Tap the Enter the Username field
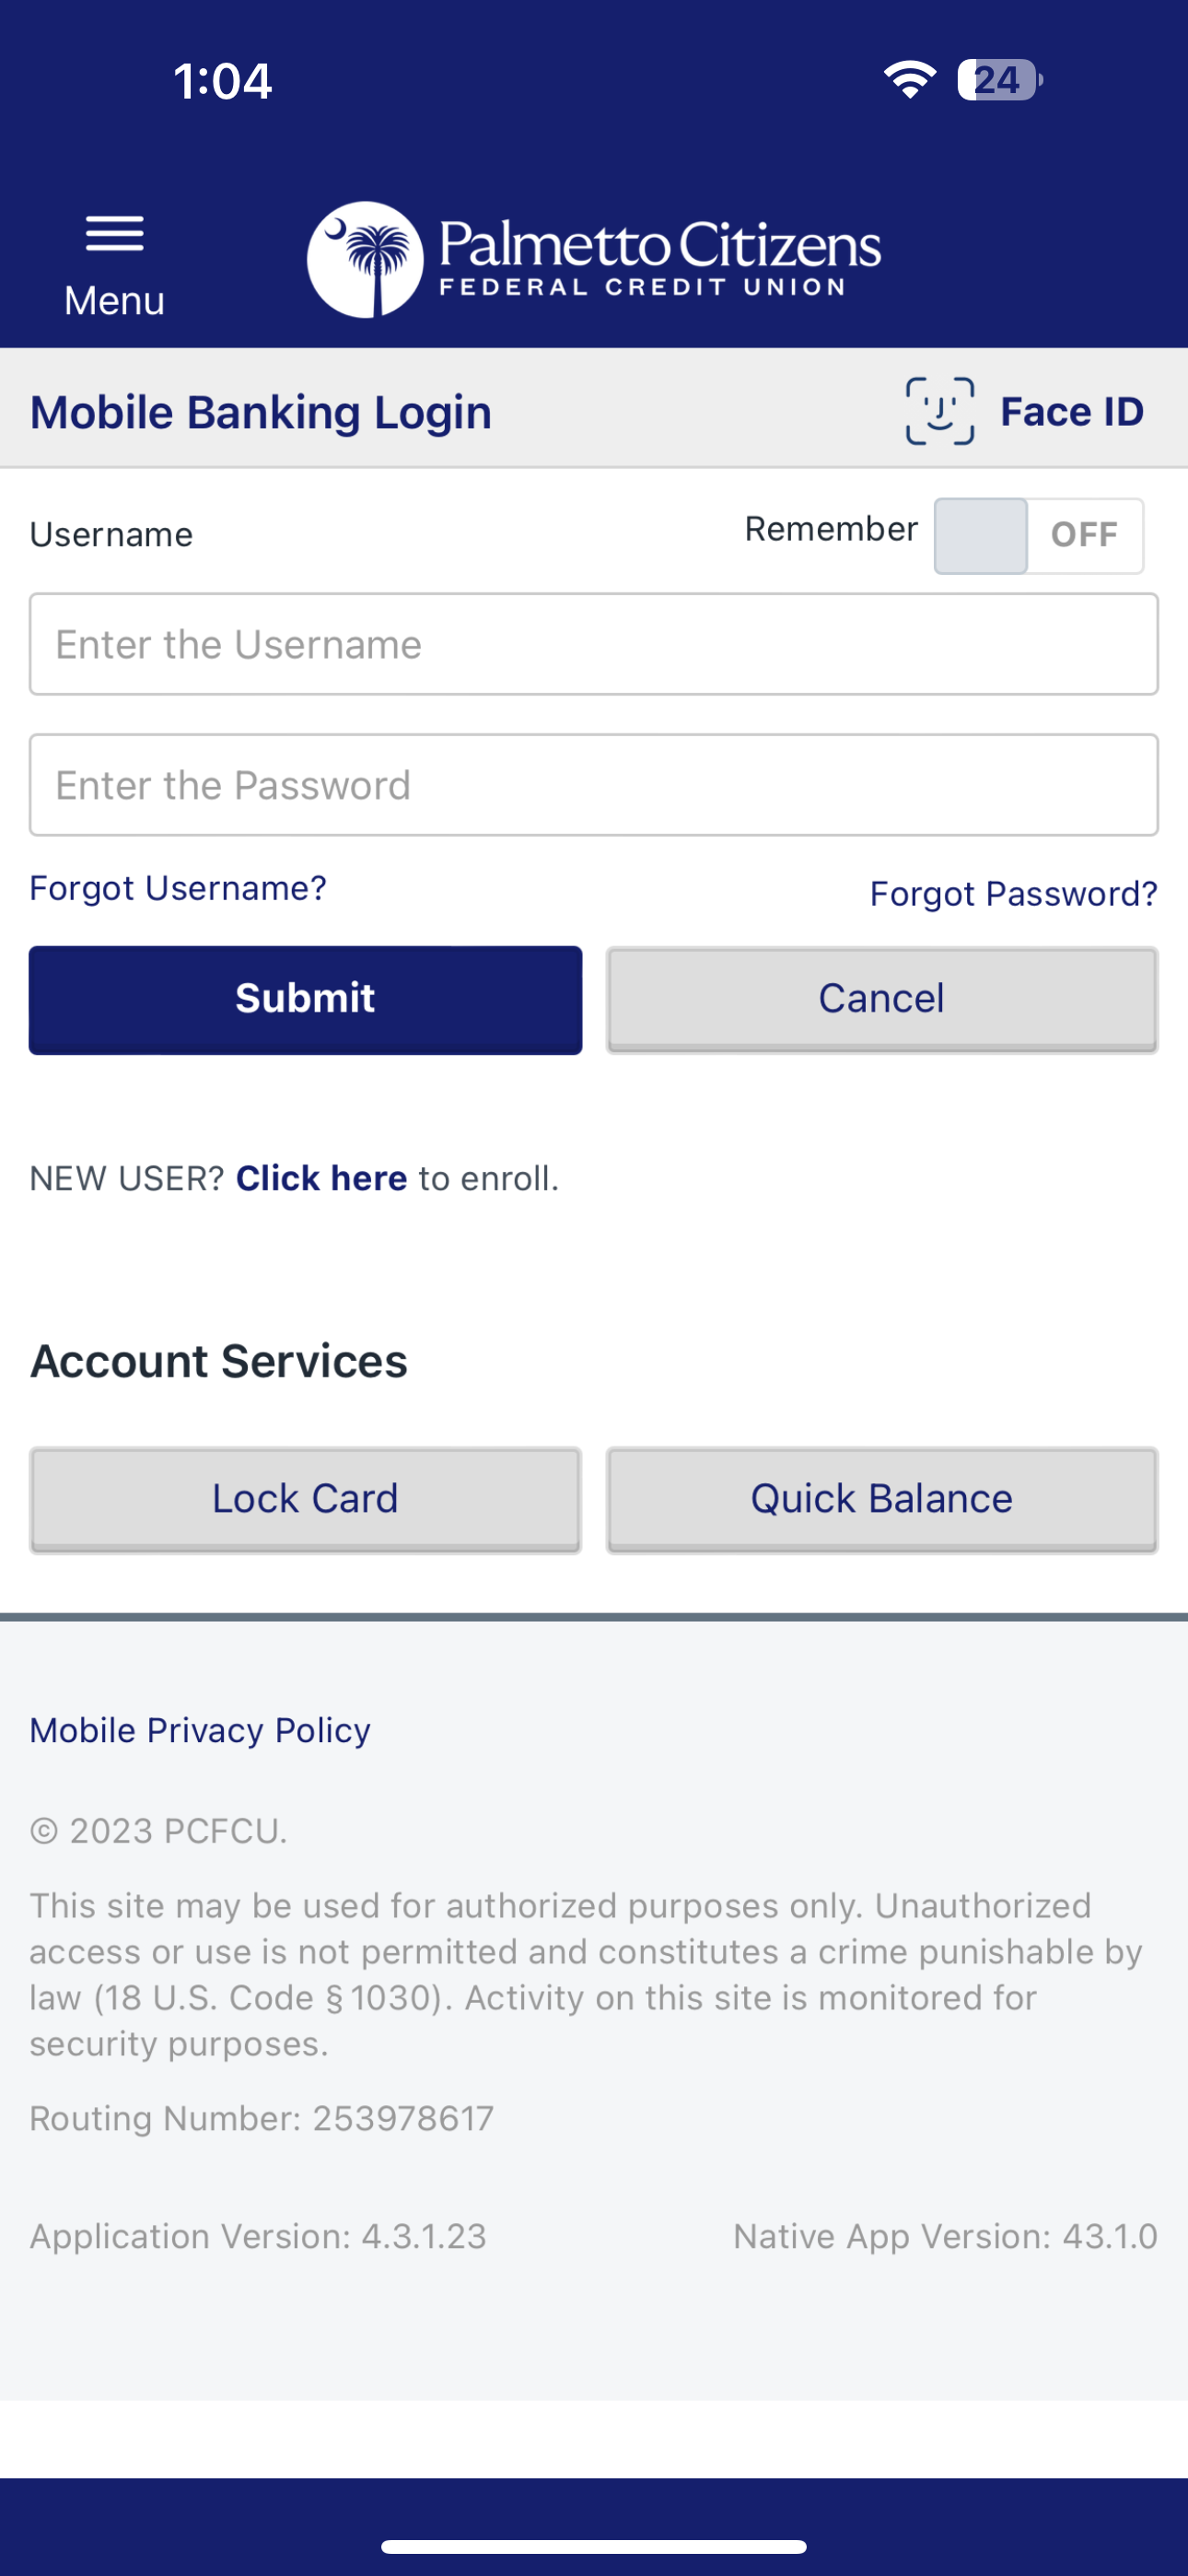The image size is (1188, 2576). point(594,644)
